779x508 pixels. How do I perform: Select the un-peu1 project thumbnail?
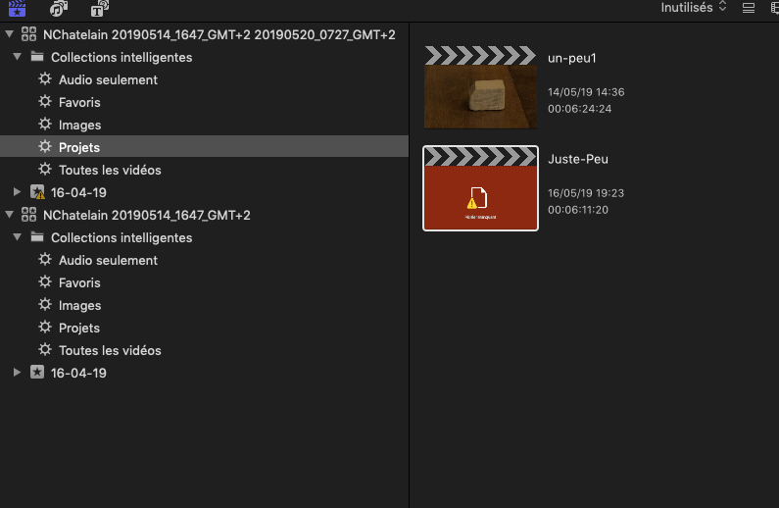tap(480, 87)
